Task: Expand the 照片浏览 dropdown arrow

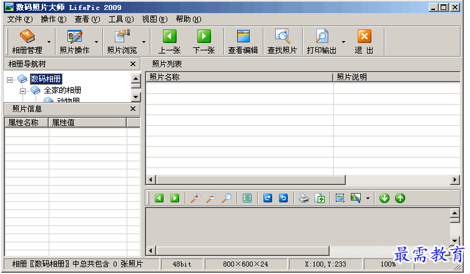Action: (144, 42)
